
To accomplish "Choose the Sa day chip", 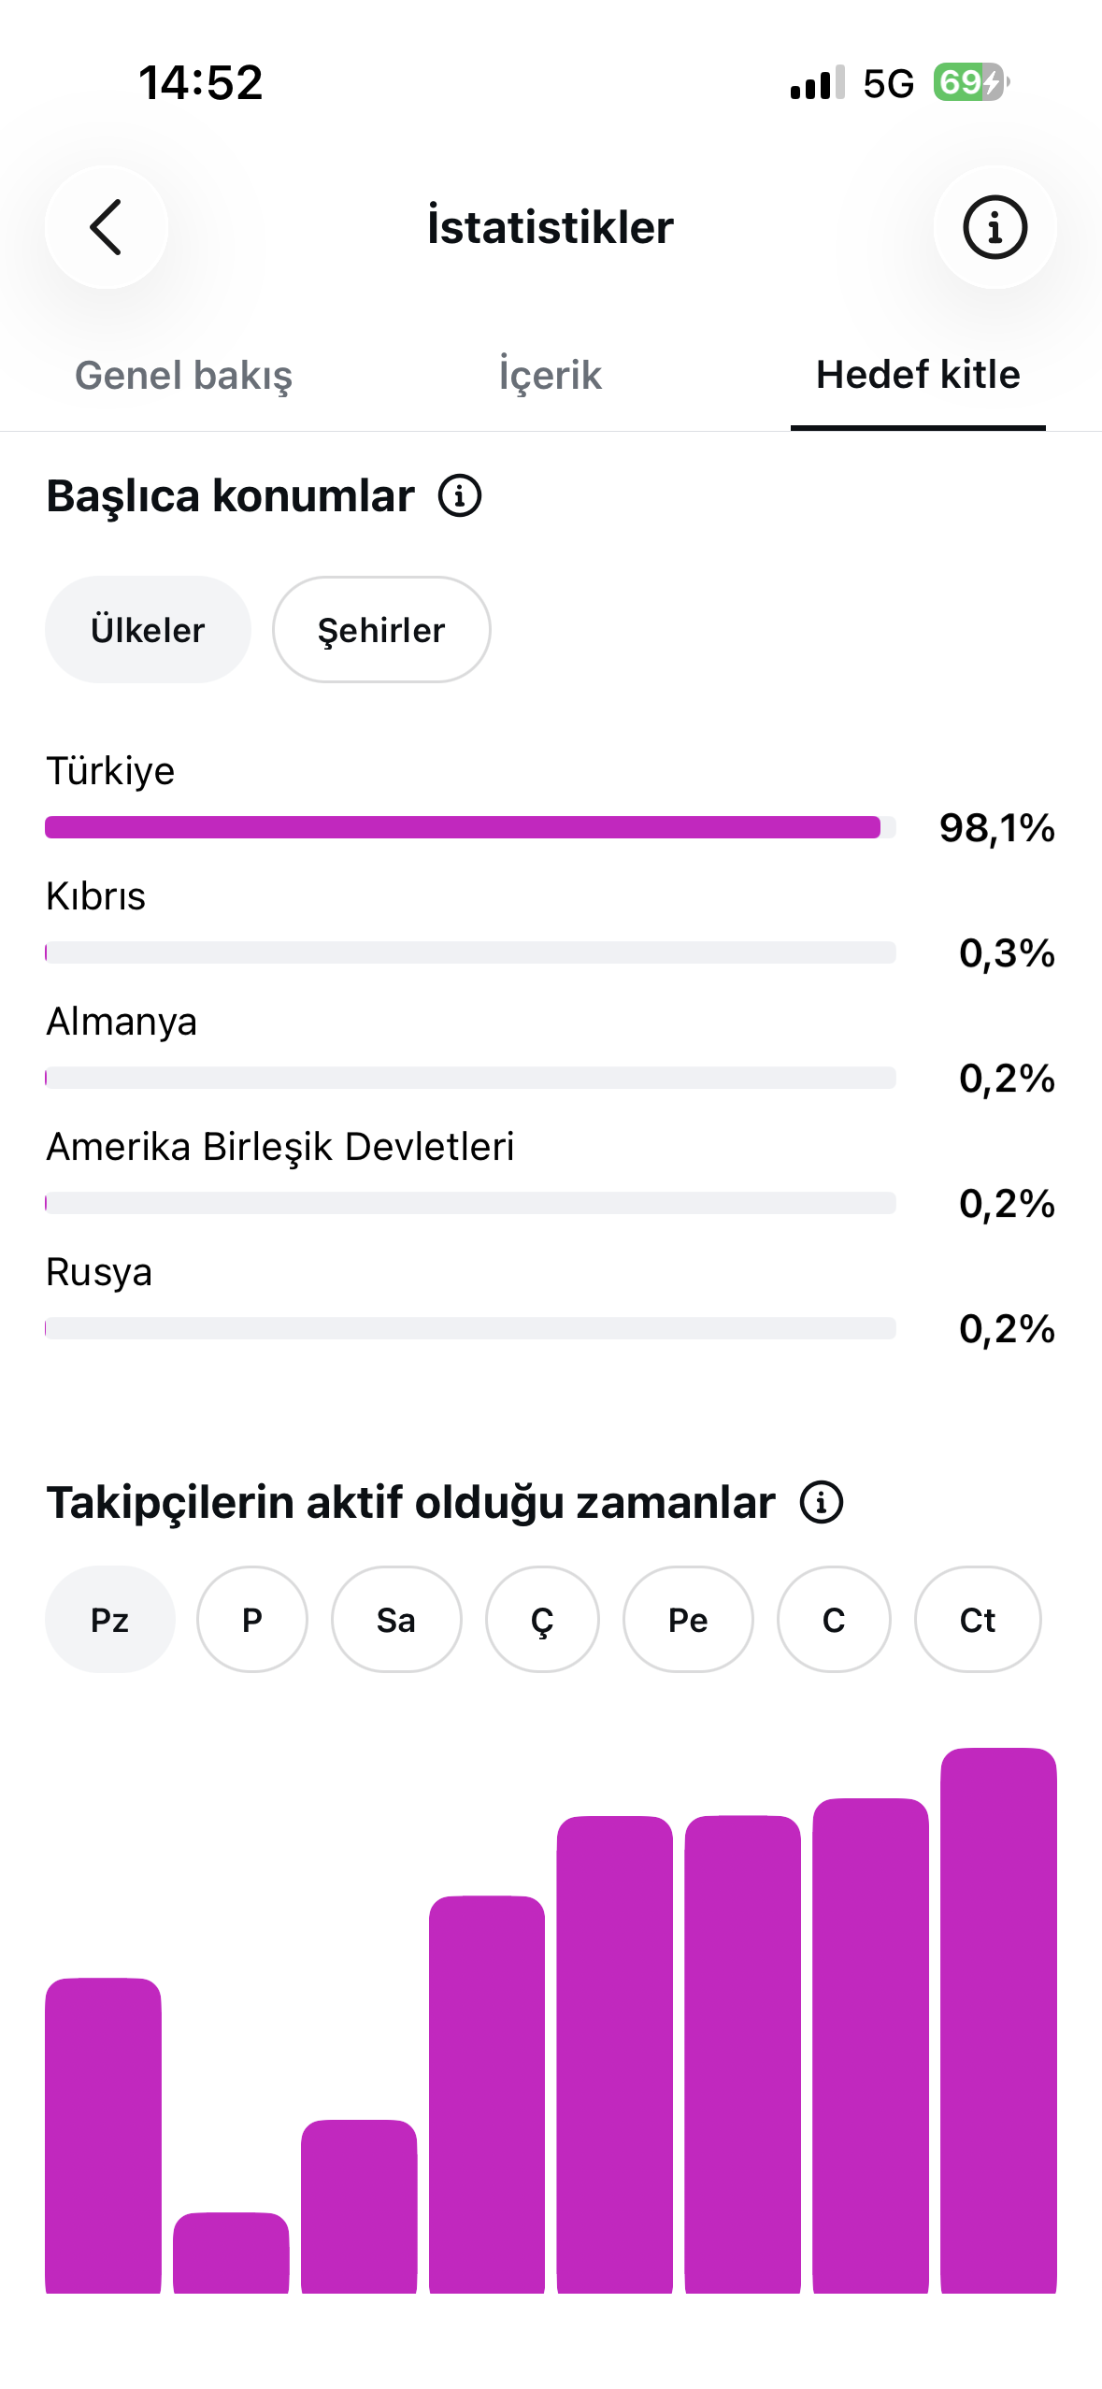I will point(396,1619).
